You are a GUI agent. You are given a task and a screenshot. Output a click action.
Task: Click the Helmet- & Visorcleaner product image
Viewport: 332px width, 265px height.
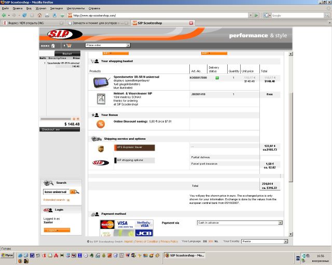pyautogui.click(x=101, y=99)
